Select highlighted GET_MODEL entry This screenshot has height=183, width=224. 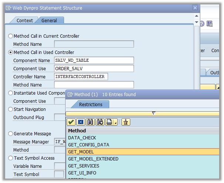click(143, 152)
